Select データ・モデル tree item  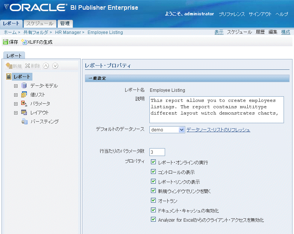[44, 85]
